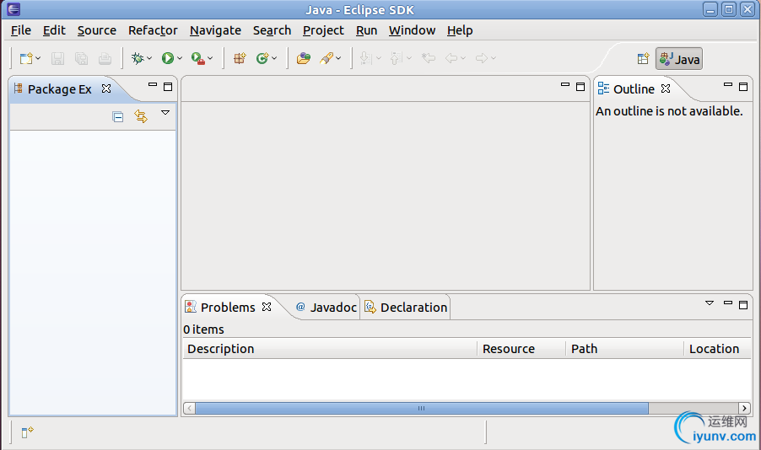Click the Path column header

pos(625,349)
